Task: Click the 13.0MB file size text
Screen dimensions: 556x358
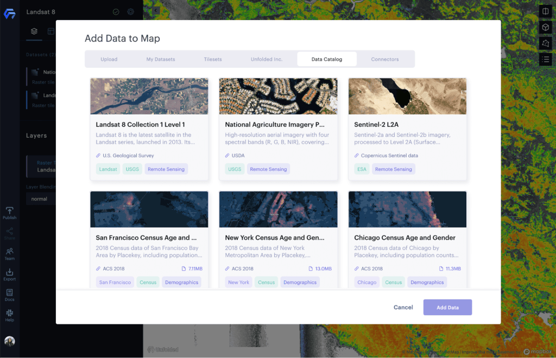Action: coord(324,268)
